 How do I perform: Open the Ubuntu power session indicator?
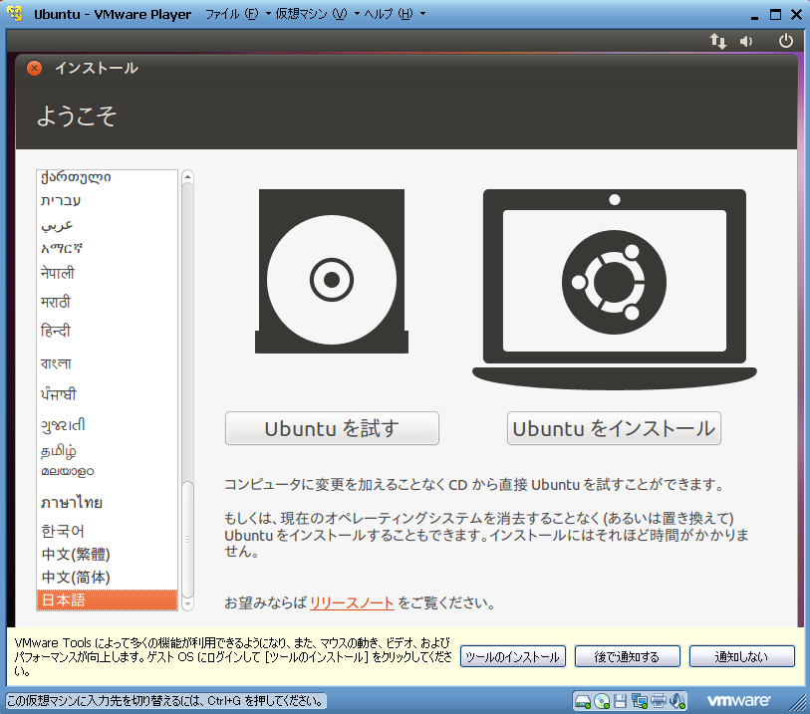pyautogui.click(x=786, y=40)
